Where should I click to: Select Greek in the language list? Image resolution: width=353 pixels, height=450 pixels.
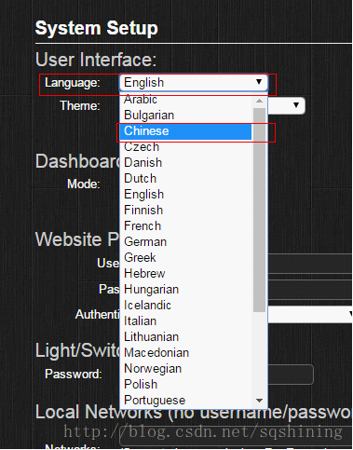[185, 258]
